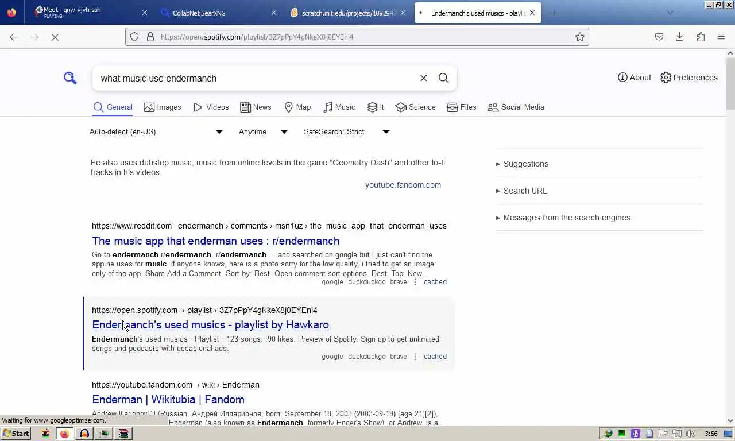Open cached version of reddit result
The height and width of the screenshot is (441, 735).
point(435,282)
